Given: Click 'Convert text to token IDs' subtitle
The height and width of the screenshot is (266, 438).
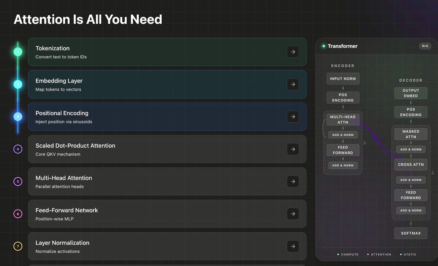Looking at the screenshot, I should [x=61, y=57].
